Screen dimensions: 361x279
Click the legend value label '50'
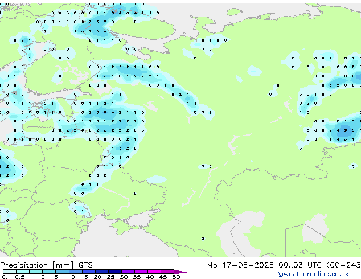[x=176, y=277]
